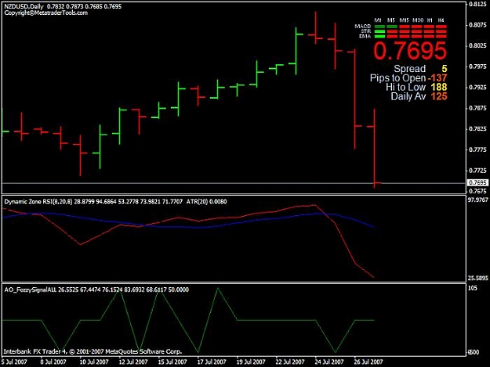Click the 0.7725 price axis label
490x367 pixels.
(x=478, y=171)
